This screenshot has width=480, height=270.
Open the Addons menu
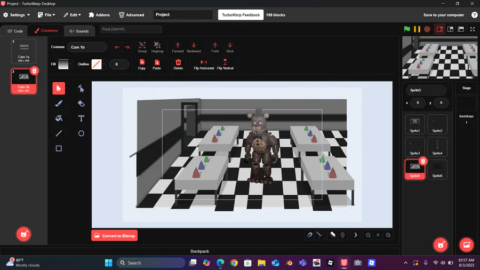coord(99,15)
